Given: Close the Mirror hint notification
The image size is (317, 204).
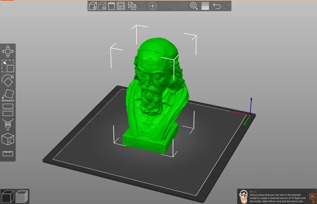Looking at the screenshot, I should tap(312, 196).
